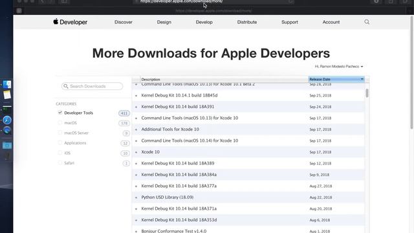Open the Support page

click(x=290, y=22)
